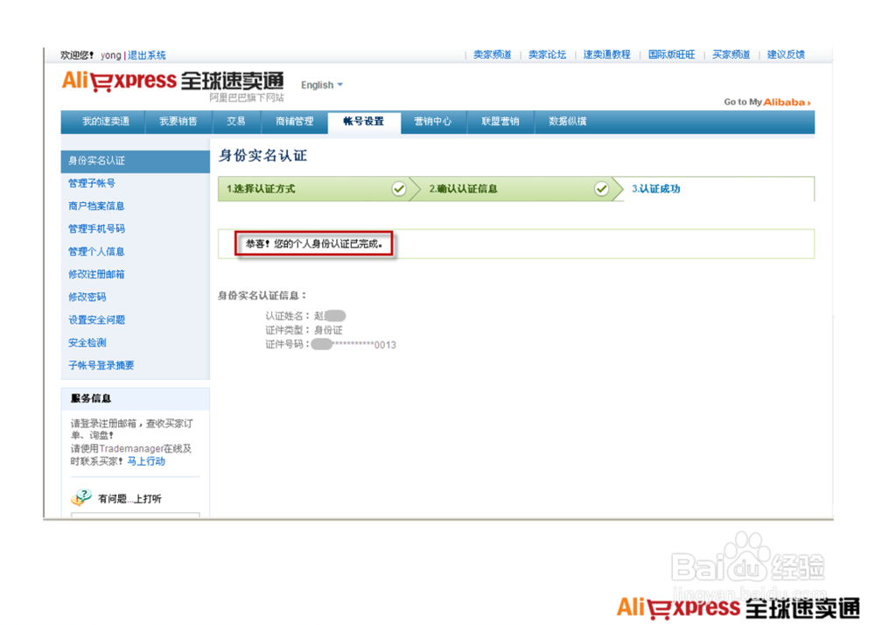Open 我的速卖通 navigation tab

point(106,121)
